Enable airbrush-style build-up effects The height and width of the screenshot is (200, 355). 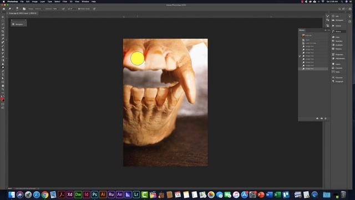(63, 9)
